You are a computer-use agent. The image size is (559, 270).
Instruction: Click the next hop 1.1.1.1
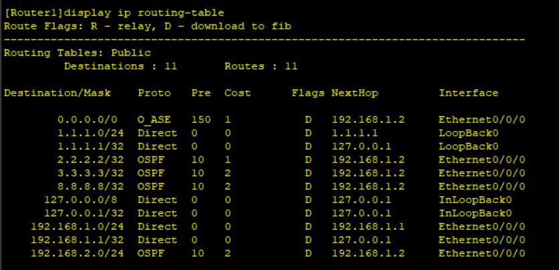[354, 133]
